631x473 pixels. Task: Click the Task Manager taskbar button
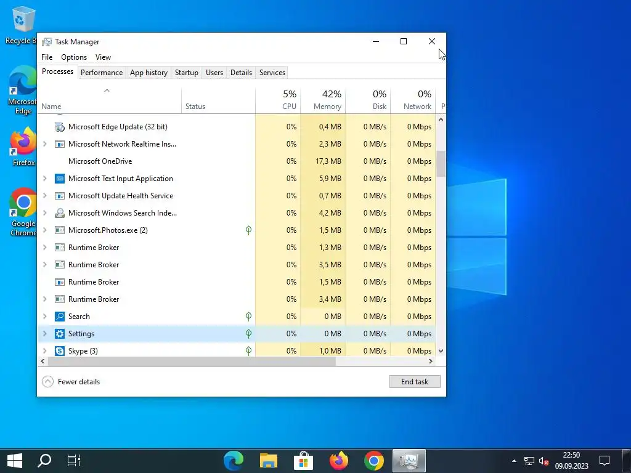(x=409, y=461)
